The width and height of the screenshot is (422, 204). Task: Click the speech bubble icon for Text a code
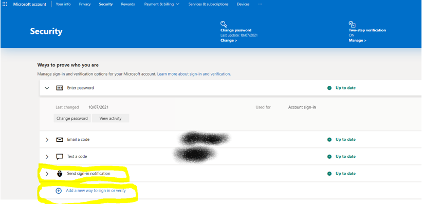pos(60,157)
